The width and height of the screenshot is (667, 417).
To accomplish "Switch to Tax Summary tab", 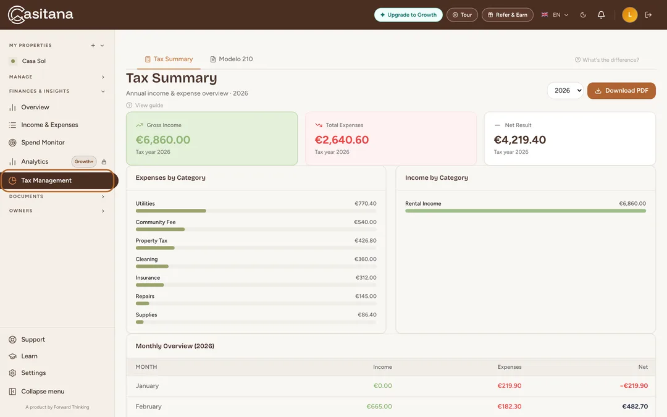I will [169, 59].
